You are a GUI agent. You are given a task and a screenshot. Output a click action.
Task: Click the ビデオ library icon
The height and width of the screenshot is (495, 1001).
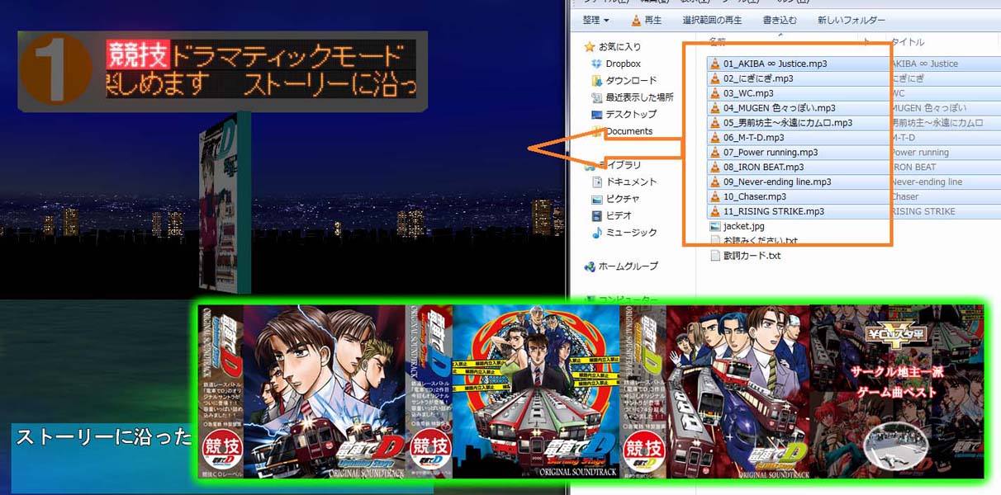coord(597,215)
